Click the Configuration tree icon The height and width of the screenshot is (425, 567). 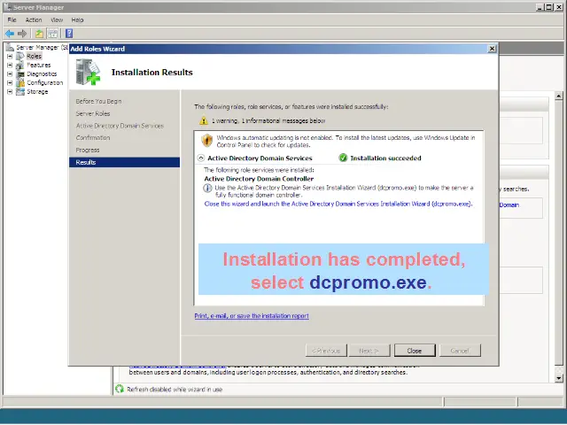20,82
